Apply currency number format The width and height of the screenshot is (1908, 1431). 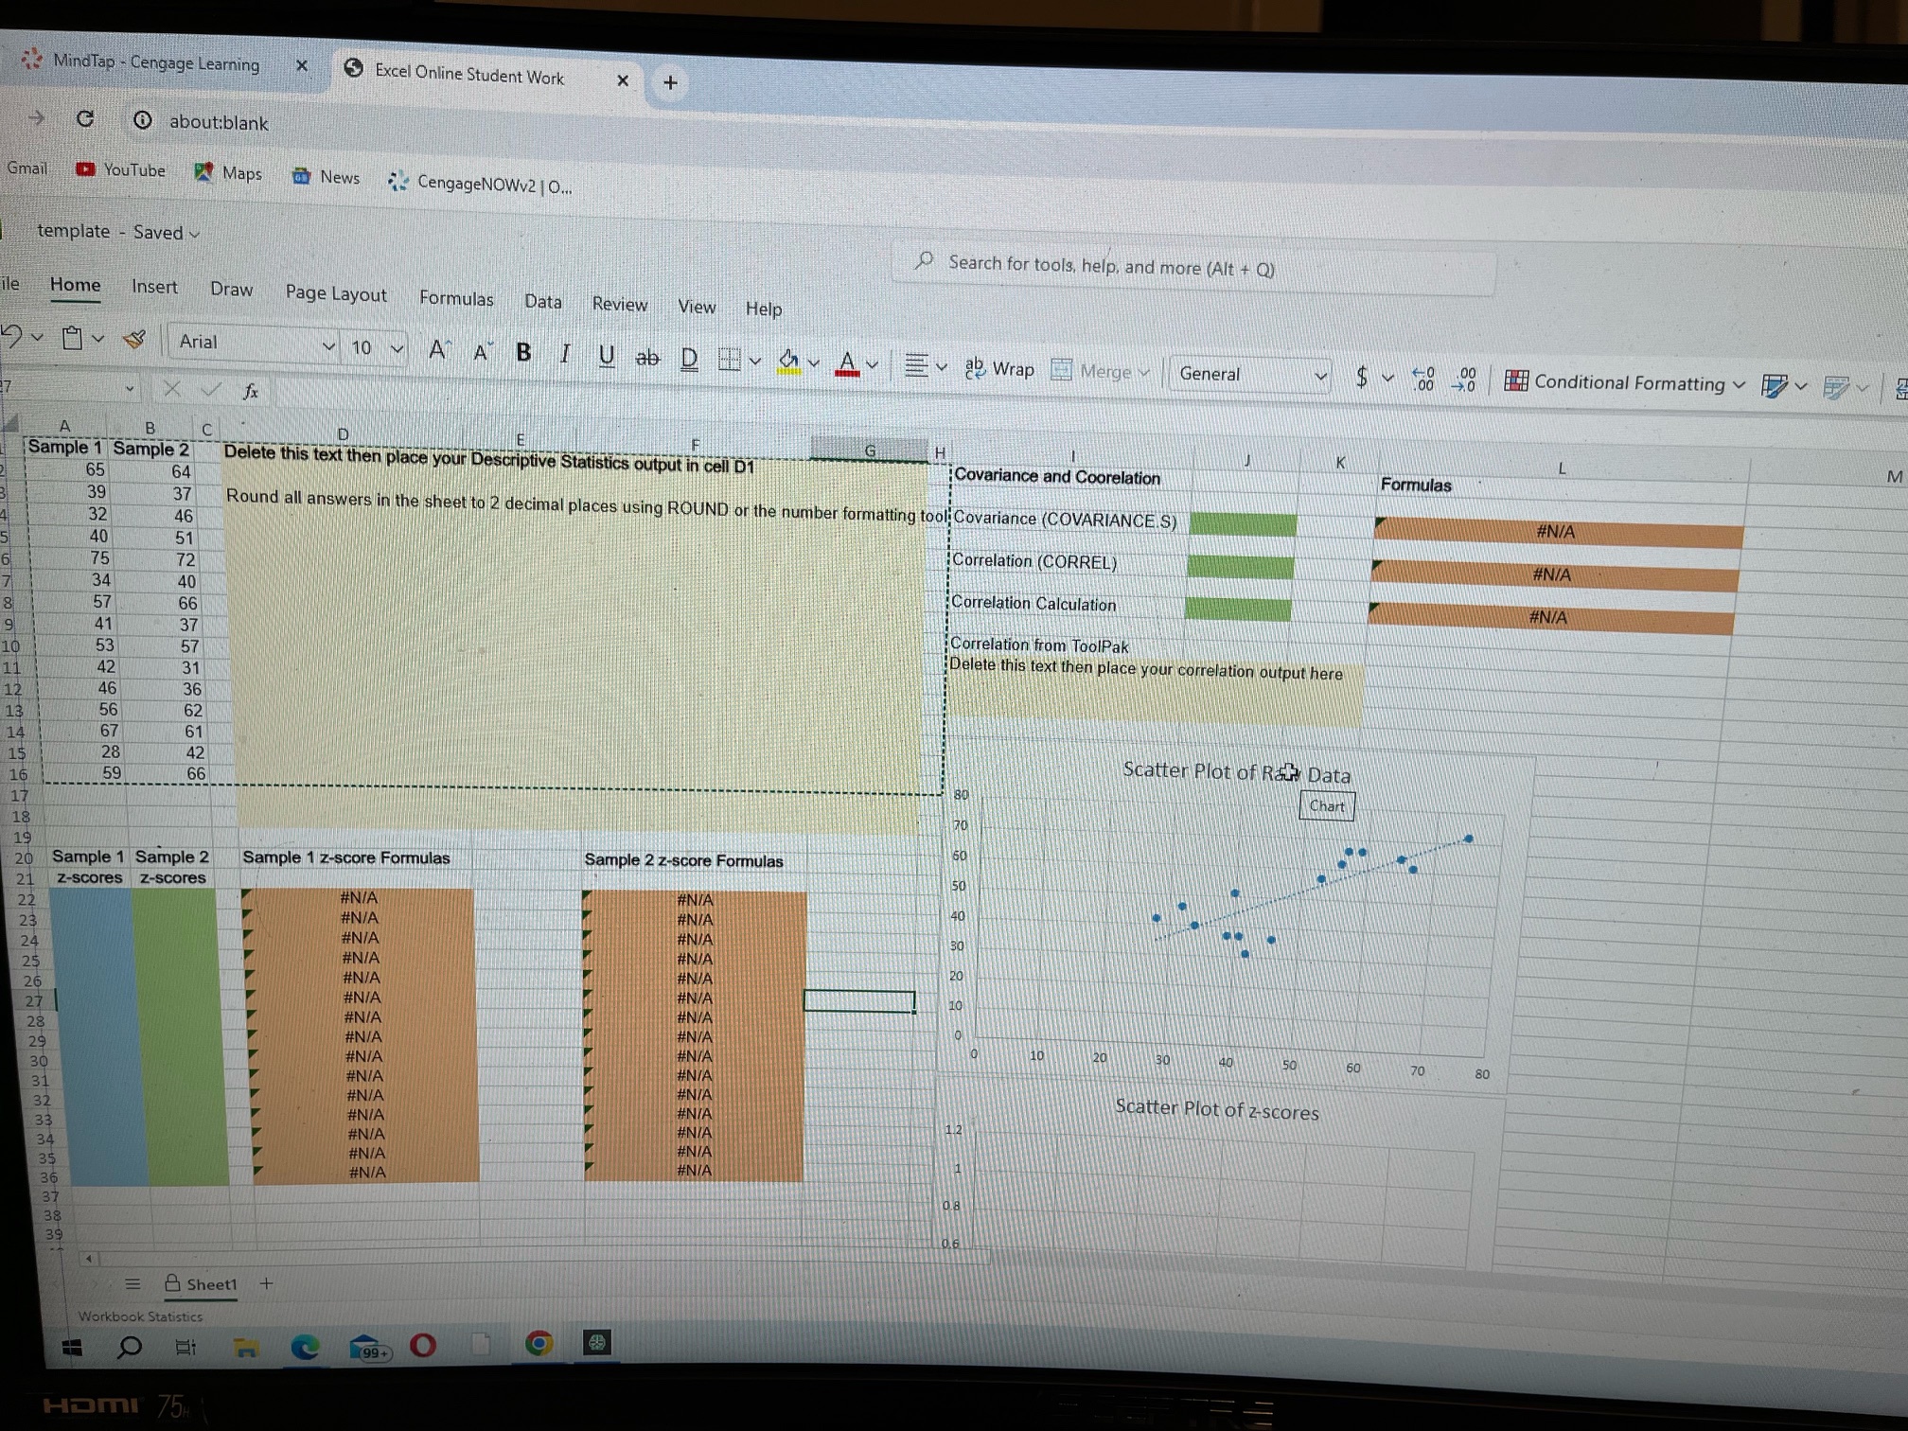coord(1360,376)
